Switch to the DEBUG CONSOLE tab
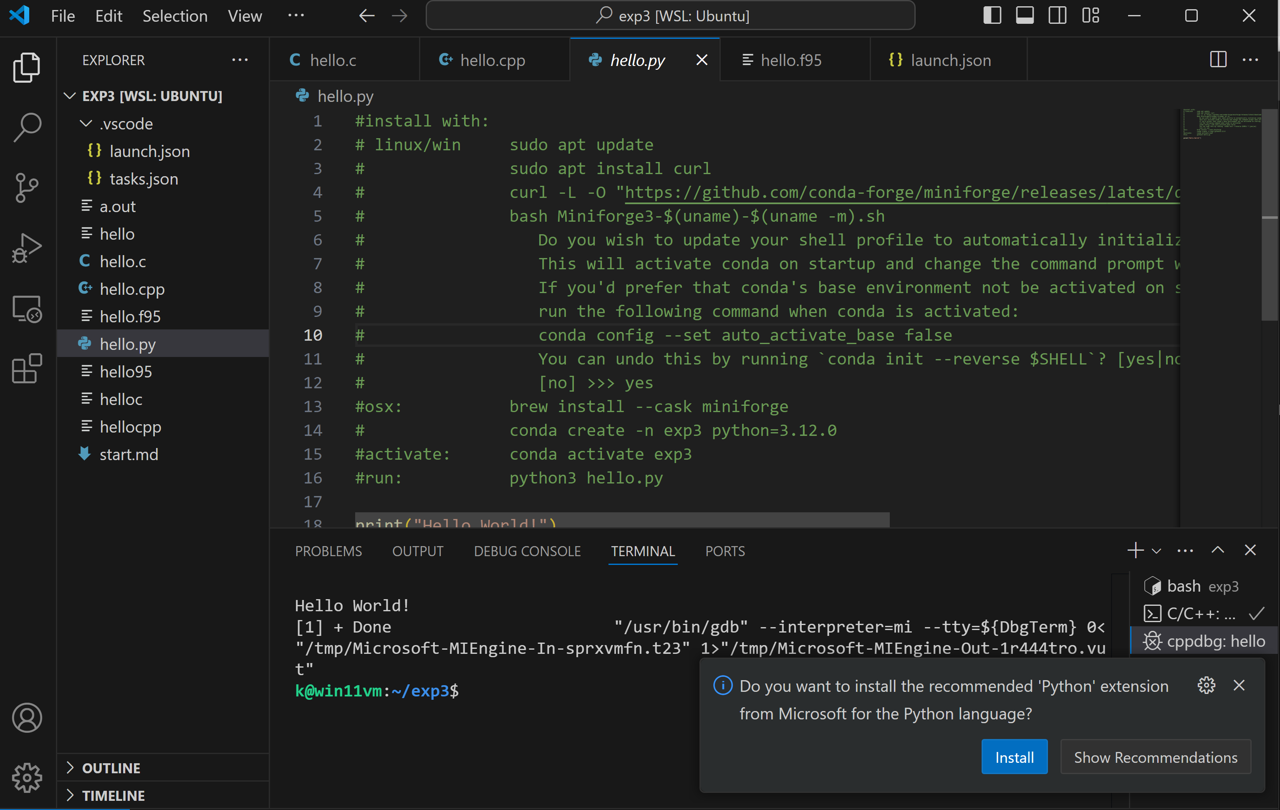This screenshot has height=810, width=1280. 527,551
